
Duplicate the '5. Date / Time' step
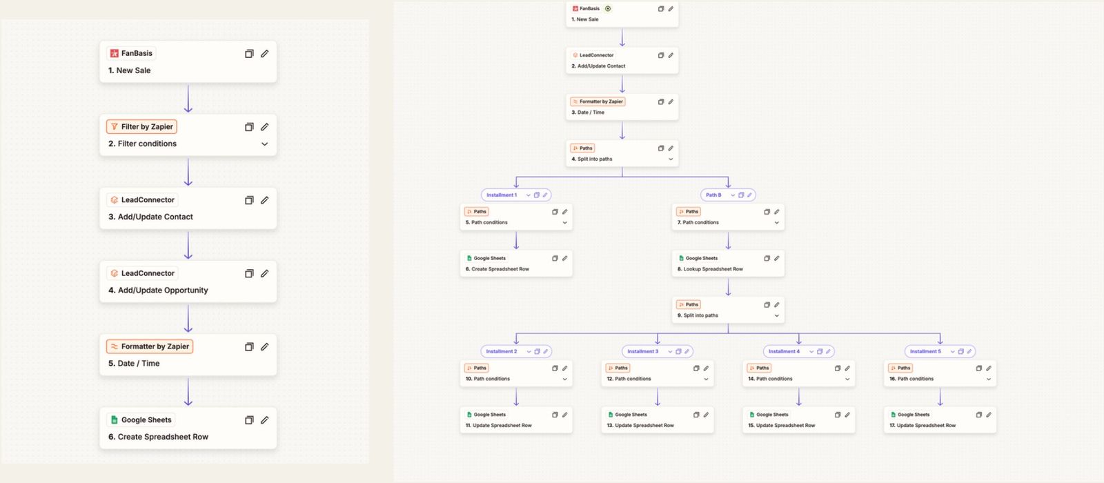249,346
